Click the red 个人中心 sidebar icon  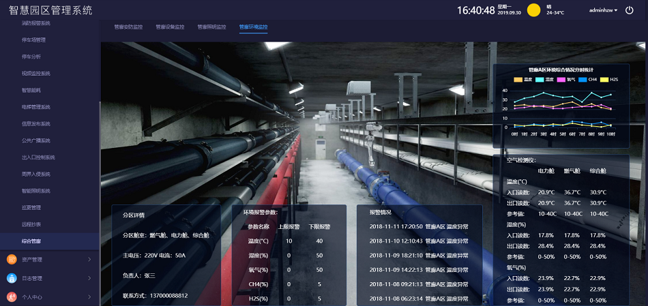pyautogui.click(x=12, y=296)
